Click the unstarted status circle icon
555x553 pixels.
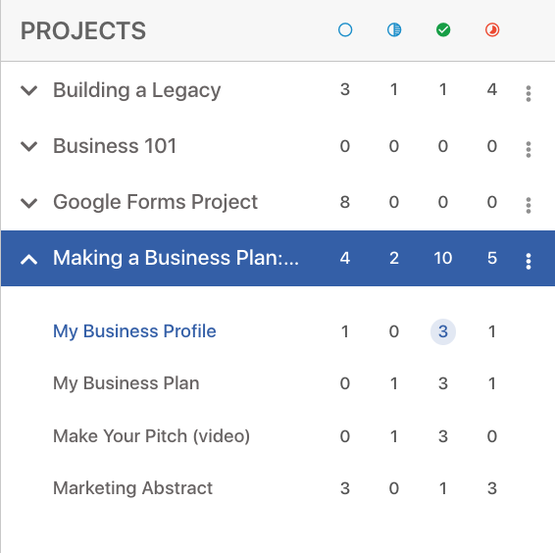pyautogui.click(x=345, y=30)
